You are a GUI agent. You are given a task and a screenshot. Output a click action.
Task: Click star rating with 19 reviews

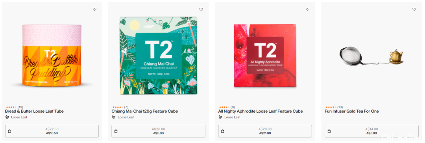click(x=11, y=107)
